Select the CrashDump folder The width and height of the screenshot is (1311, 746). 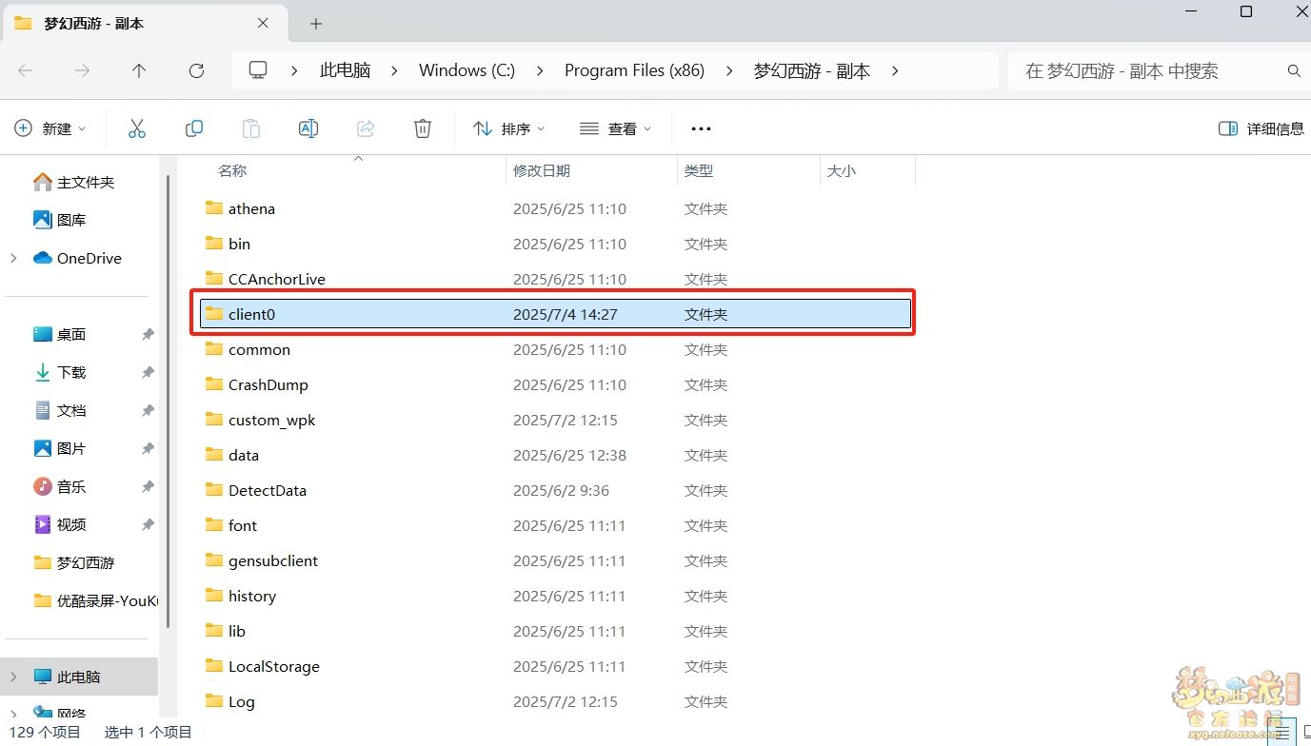(x=557, y=384)
